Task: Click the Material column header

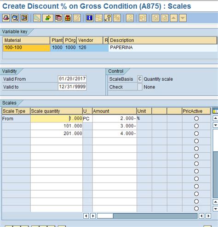Action: [x=26, y=40]
